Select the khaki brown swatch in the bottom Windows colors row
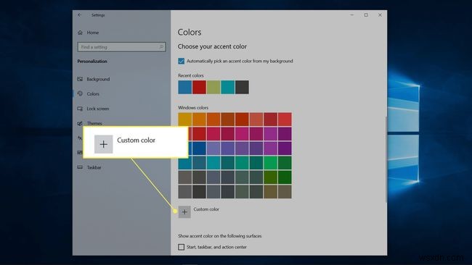Viewport: 472px width, 265px height. tap(271, 191)
